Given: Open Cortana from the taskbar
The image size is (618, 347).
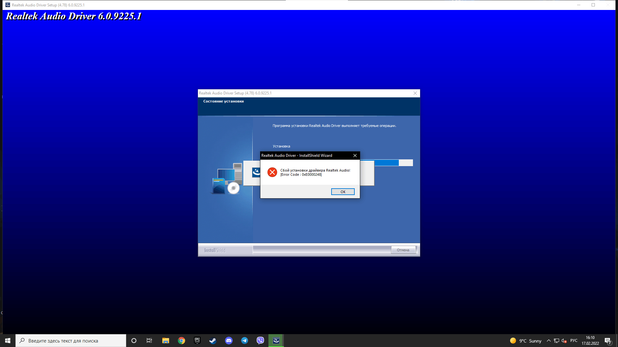Looking at the screenshot, I should (134, 341).
